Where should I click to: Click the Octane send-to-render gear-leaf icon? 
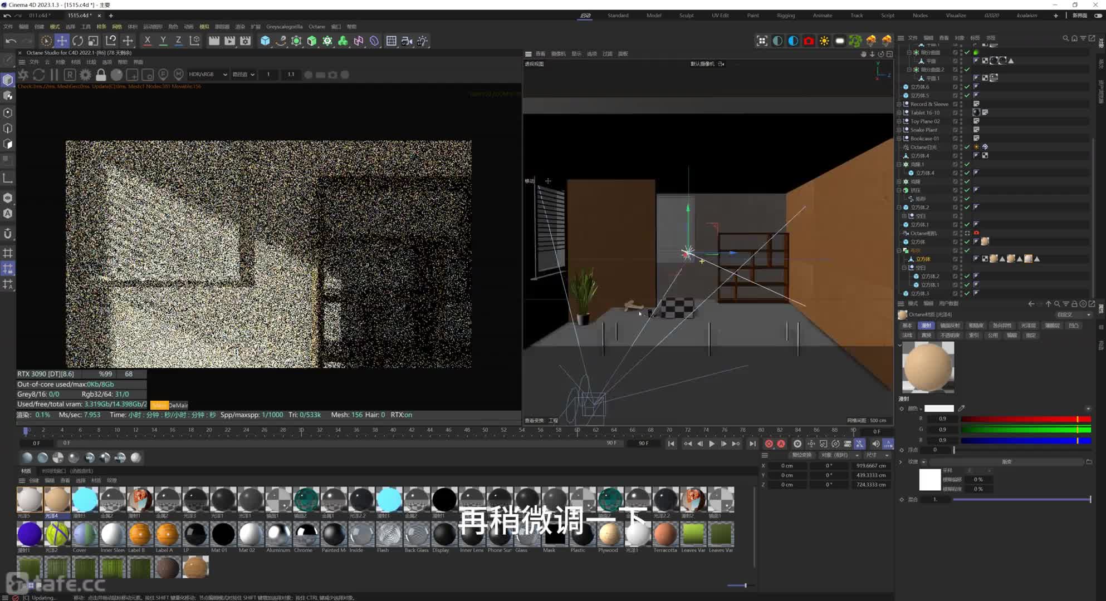23,75
